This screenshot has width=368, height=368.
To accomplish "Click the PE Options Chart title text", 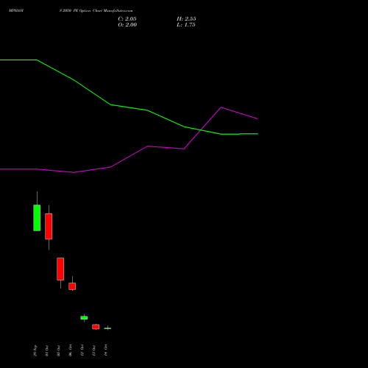I will [96, 11].
